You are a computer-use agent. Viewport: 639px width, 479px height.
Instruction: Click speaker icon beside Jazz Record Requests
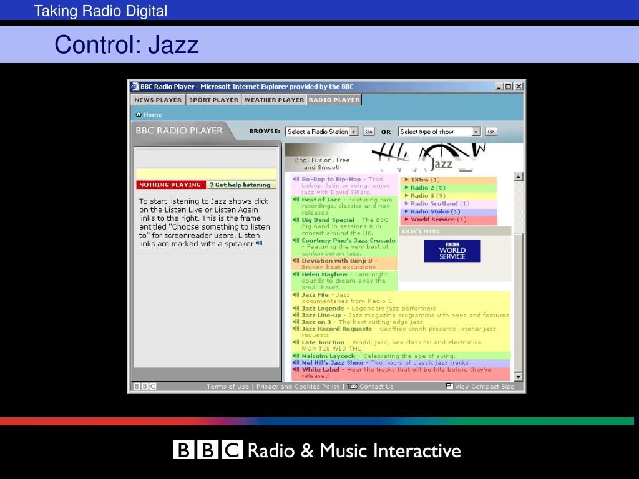[296, 329]
